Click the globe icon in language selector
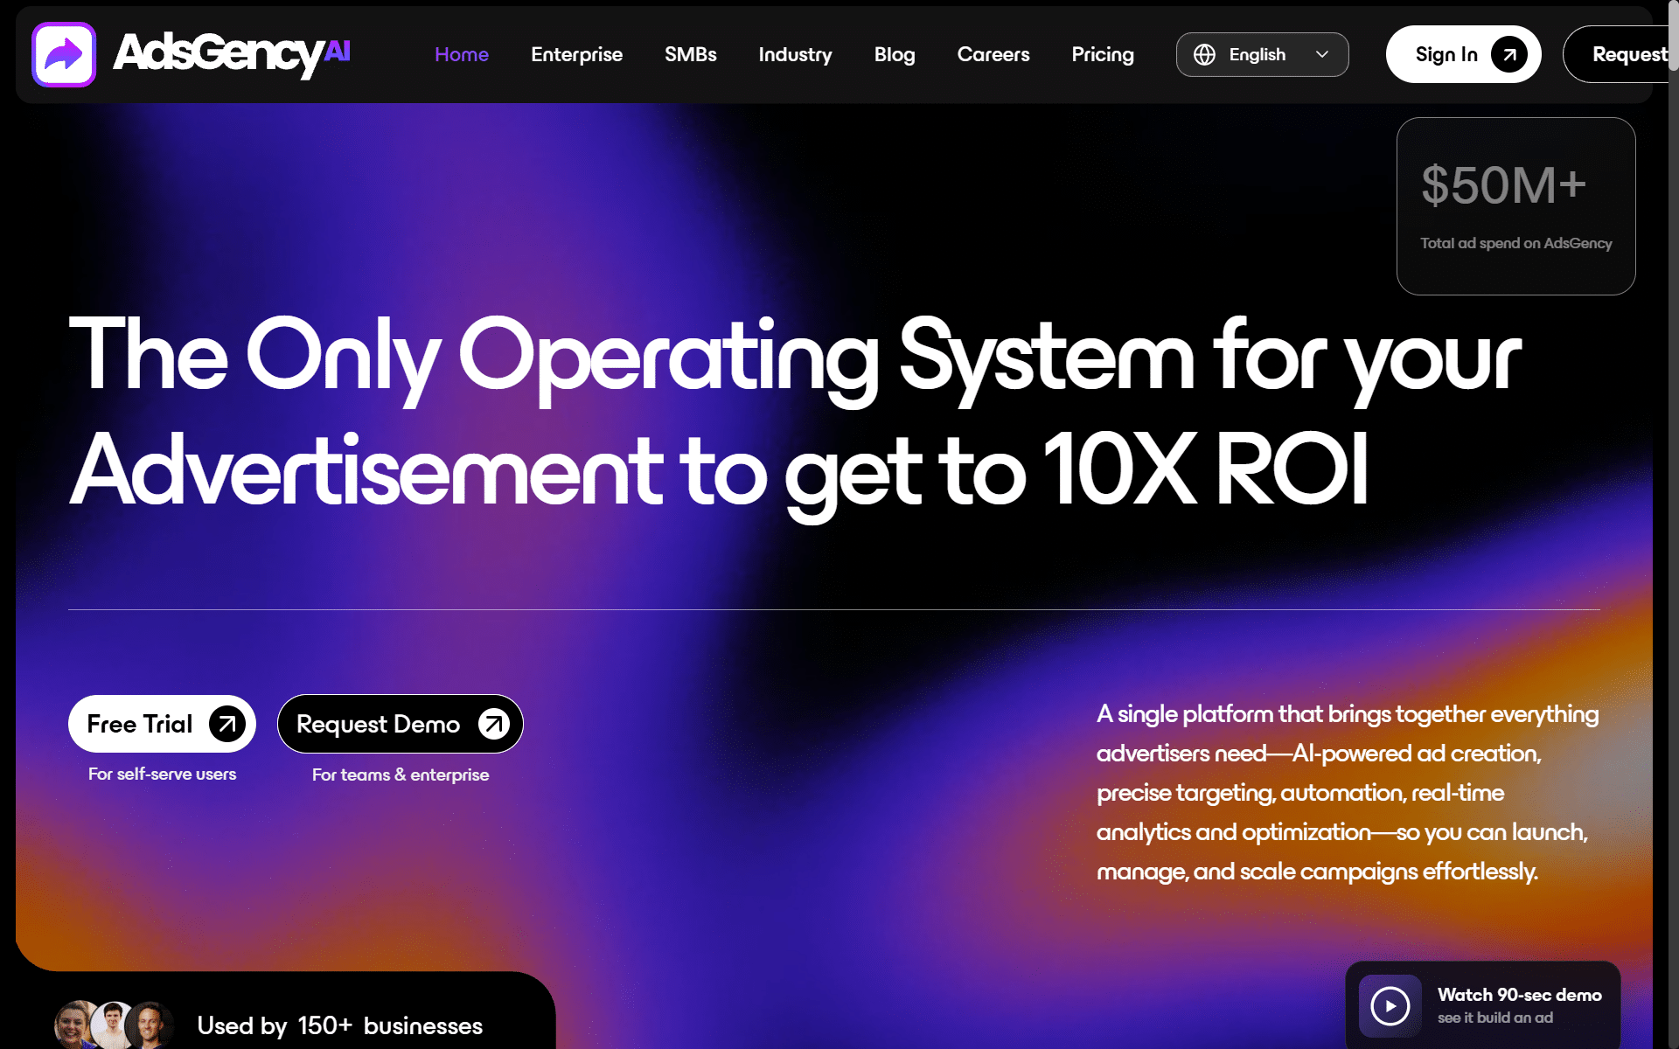This screenshot has height=1049, width=1679. tap(1204, 54)
